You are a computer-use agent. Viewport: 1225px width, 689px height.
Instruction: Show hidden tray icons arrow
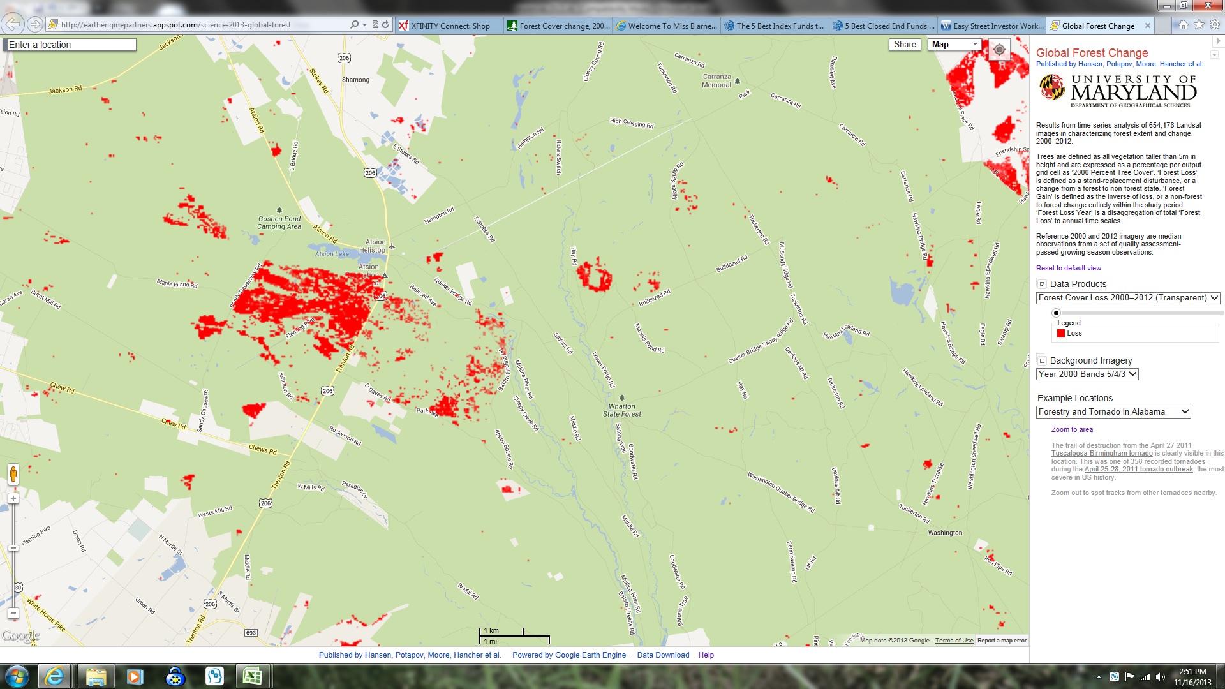(1099, 677)
